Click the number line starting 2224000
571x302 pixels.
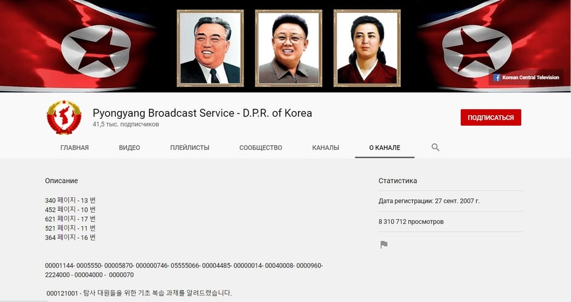click(x=89, y=275)
